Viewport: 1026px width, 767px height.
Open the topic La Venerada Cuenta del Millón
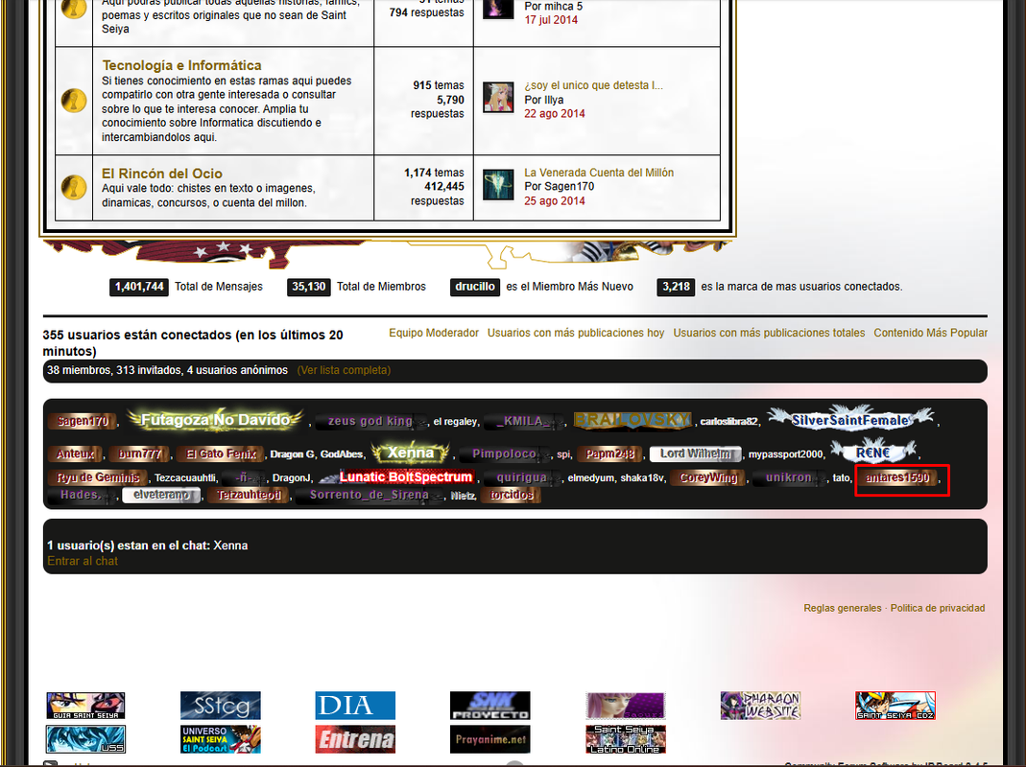[x=599, y=173]
